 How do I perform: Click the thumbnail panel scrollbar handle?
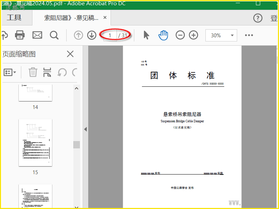pos(76,145)
